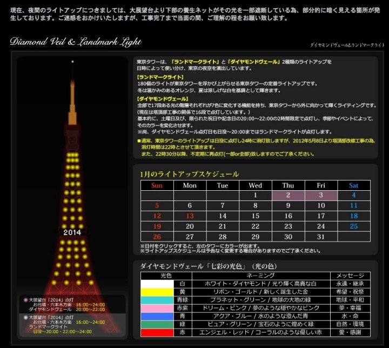
Task: Choose Saturday the 4th in calendar
Action: tap(354, 196)
